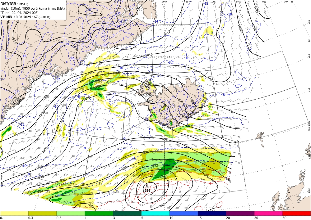
Task: Click the legend value '0.3'
Action: (x=30, y=218)
